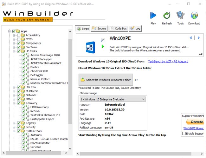Viewport: 206px width, 158px height.
Task: Click the Security folder icon
Action: point(23,127)
